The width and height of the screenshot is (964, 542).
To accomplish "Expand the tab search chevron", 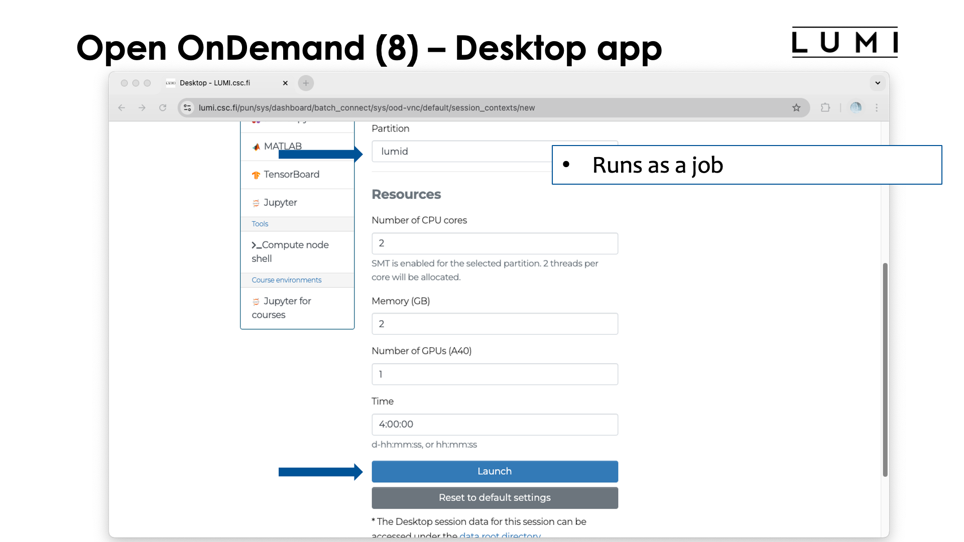I will click(878, 83).
